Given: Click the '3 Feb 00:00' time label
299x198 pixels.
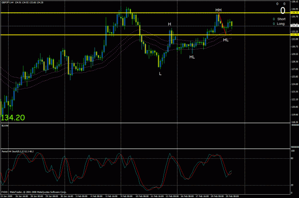Looking at the screenshot, I should coord(81,196).
